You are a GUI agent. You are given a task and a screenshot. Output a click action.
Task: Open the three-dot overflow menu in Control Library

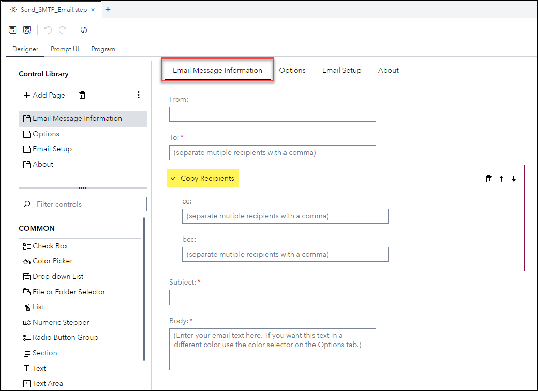pos(139,95)
